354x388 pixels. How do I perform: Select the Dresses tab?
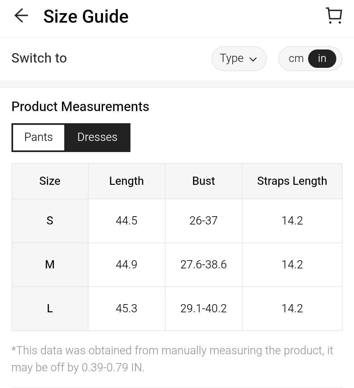click(97, 137)
